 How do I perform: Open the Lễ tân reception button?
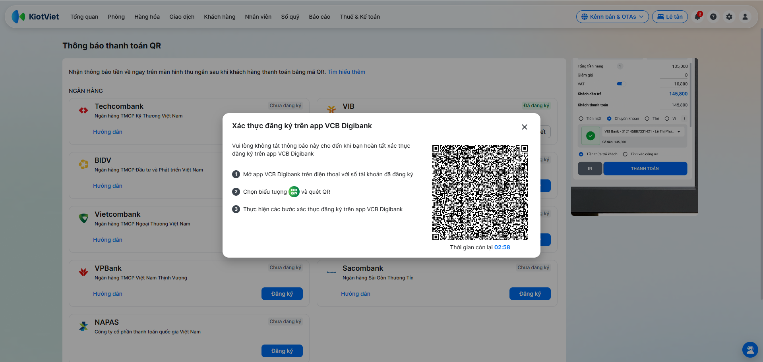[x=670, y=17]
